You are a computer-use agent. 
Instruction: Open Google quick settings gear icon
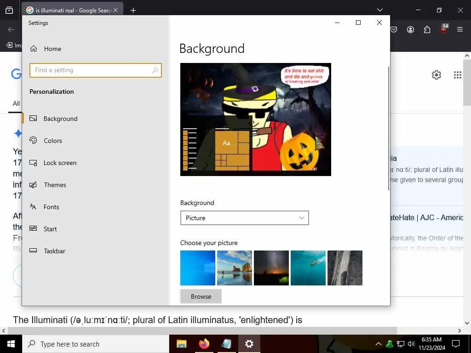point(436,75)
